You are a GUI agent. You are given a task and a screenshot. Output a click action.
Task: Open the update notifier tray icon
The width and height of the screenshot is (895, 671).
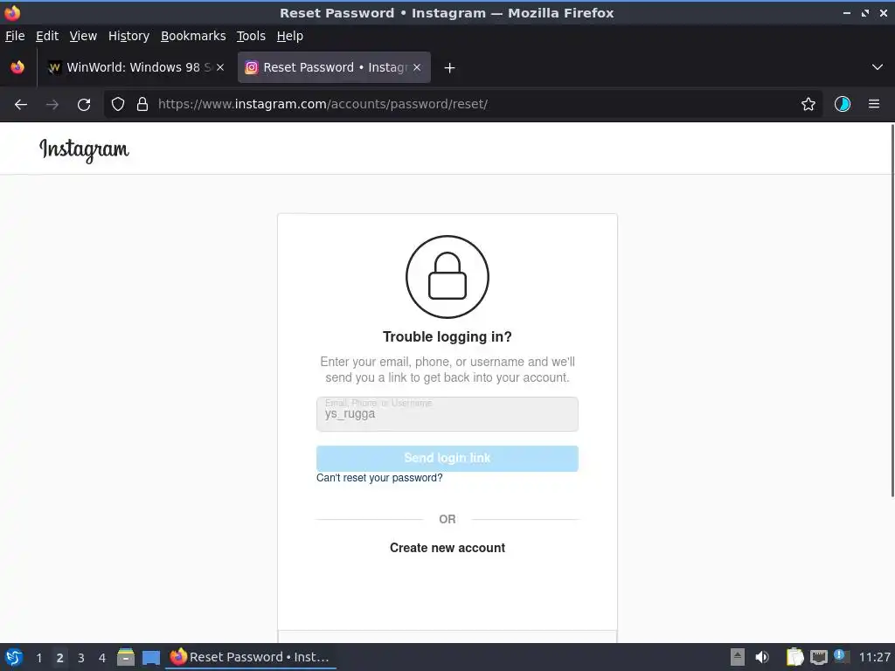(841, 656)
